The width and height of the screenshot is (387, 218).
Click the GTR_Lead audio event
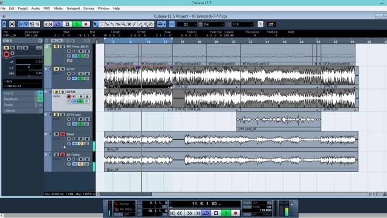tap(278, 121)
